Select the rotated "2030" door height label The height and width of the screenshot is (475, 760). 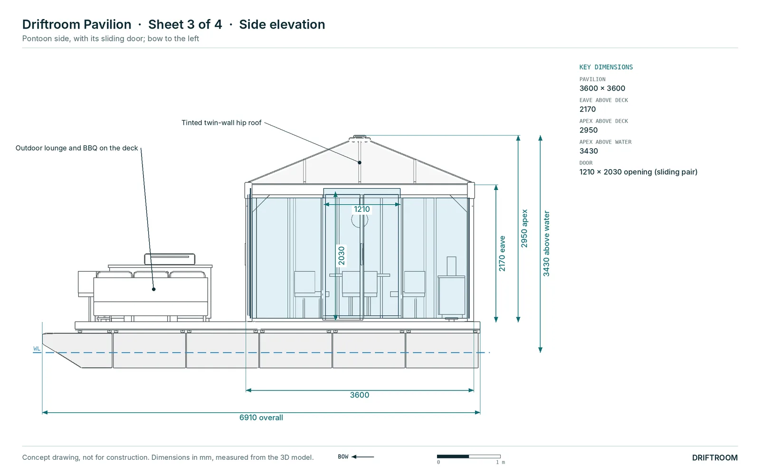(342, 256)
